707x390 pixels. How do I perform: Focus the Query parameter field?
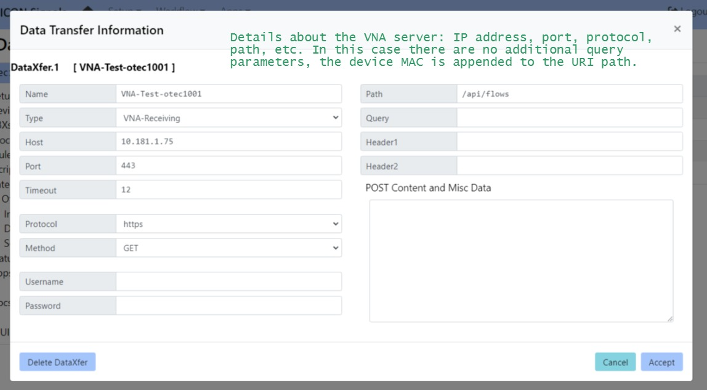[x=569, y=118]
